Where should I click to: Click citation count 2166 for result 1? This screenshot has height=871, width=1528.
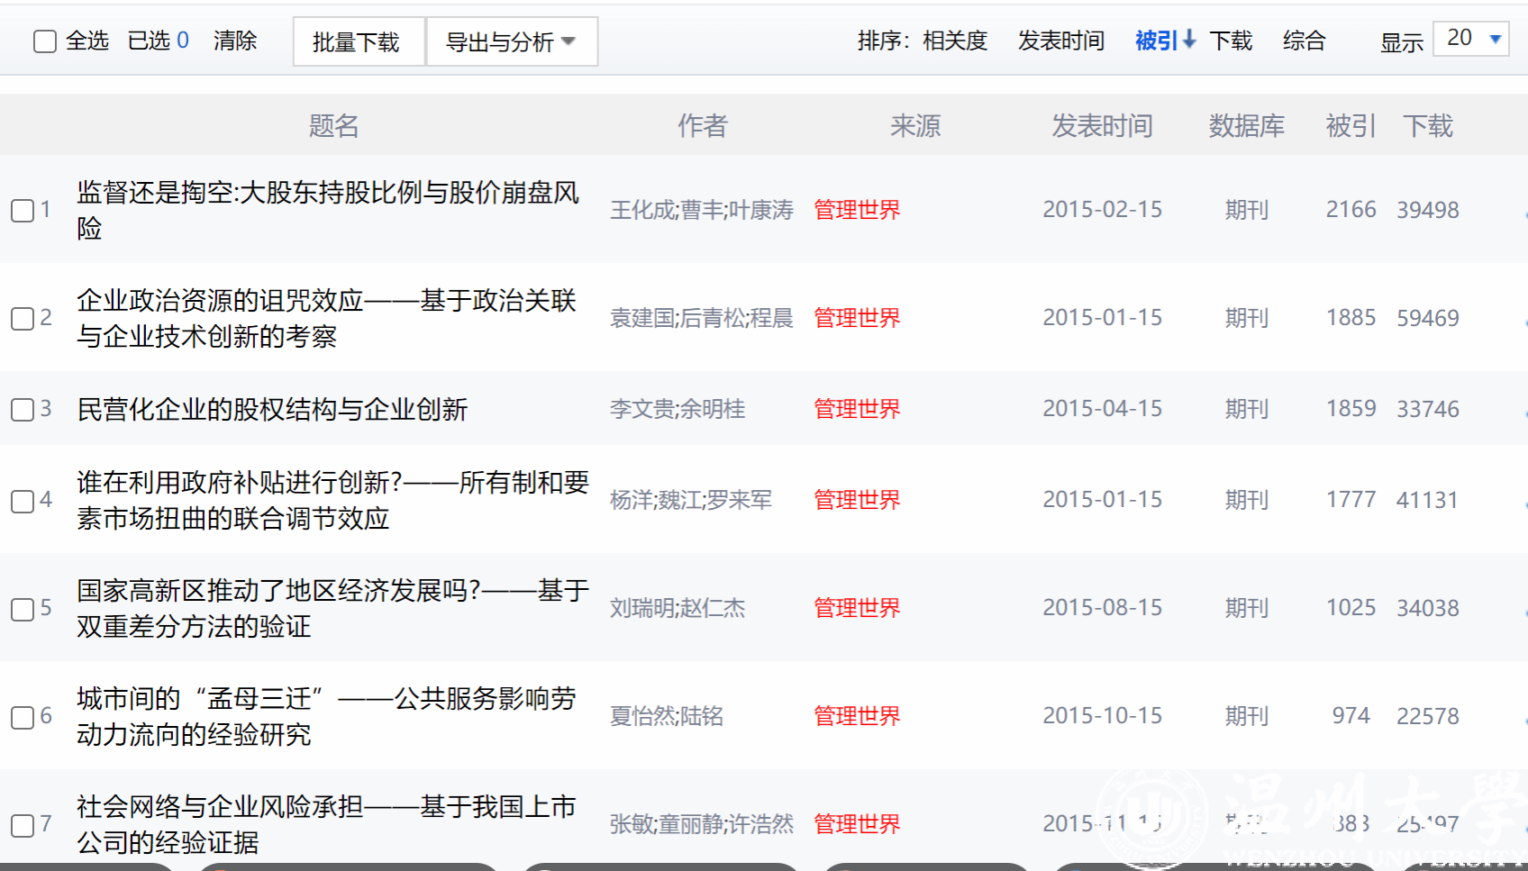point(1351,210)
